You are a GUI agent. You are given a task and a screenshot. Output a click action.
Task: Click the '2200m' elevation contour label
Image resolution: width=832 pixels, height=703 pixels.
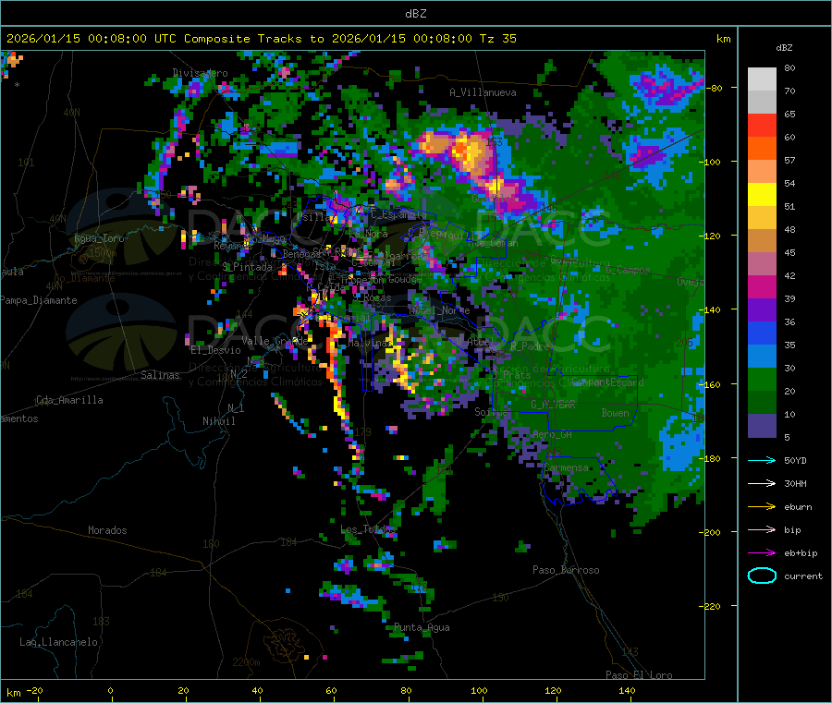(x=246, y=662)
